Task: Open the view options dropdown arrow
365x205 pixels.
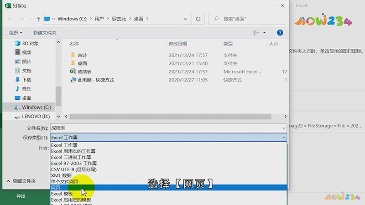Action: click(x=265, y=32)
